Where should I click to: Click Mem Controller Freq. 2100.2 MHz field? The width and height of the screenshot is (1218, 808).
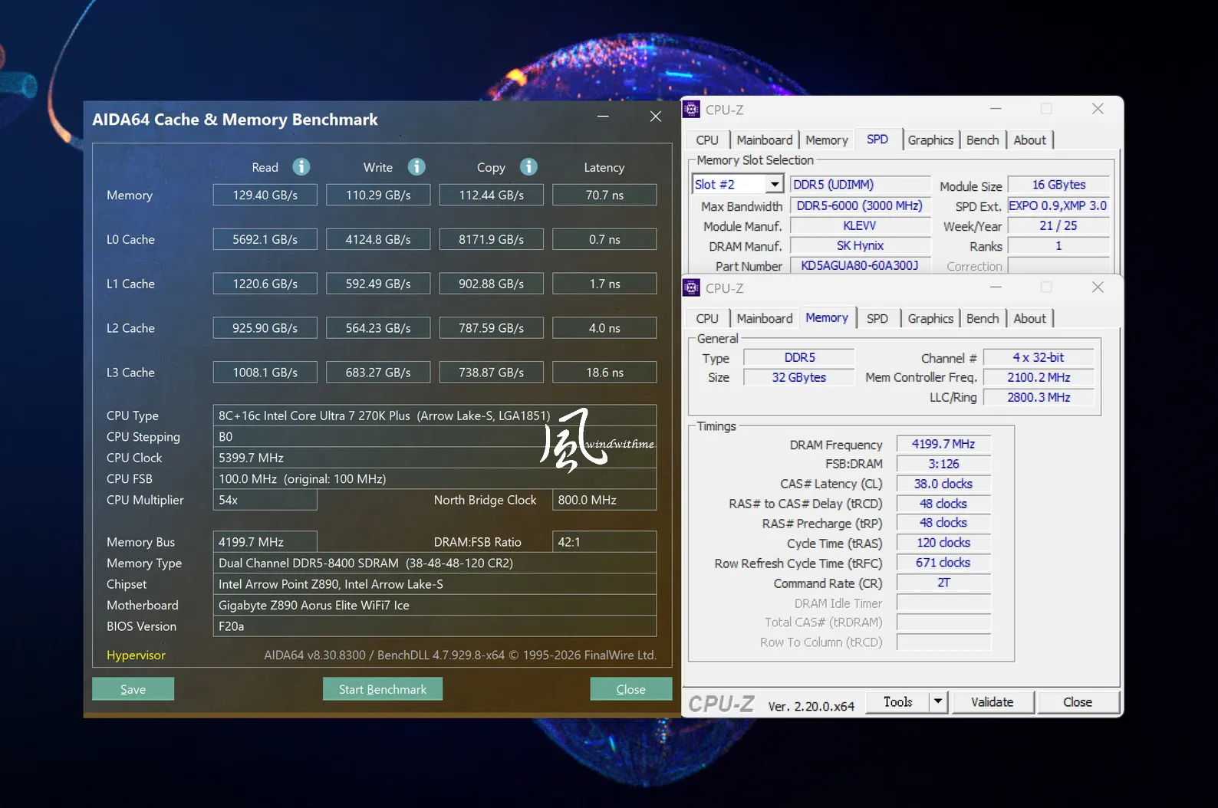1039,377
